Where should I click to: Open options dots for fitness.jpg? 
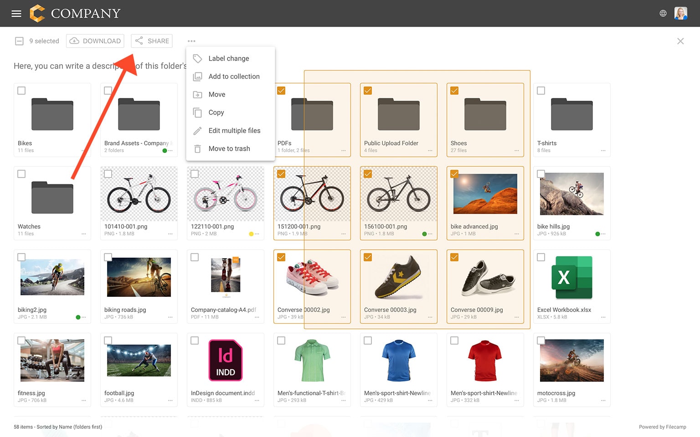[x=83, y=401]
